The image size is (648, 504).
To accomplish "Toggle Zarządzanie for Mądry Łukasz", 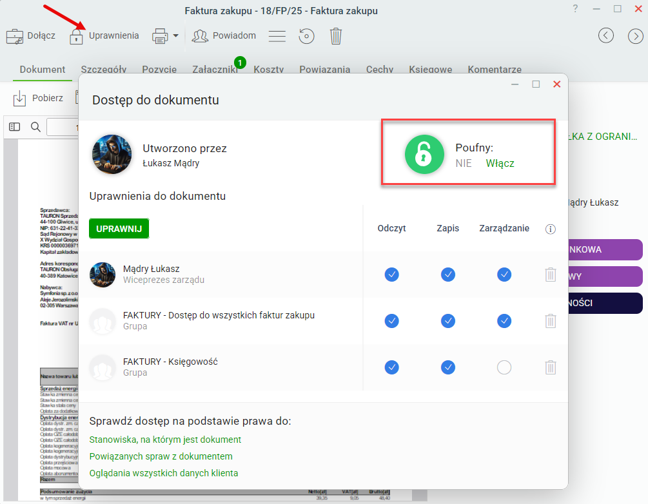I will 504,275.
